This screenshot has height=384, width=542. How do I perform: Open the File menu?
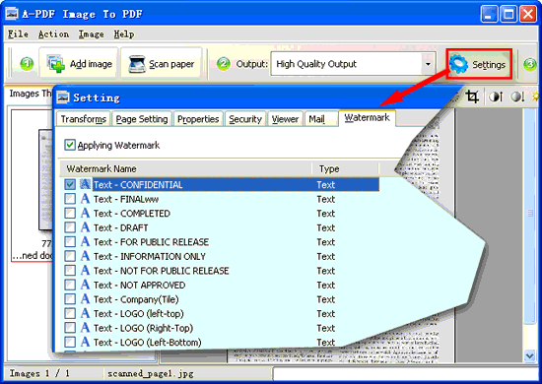point(18,34)
